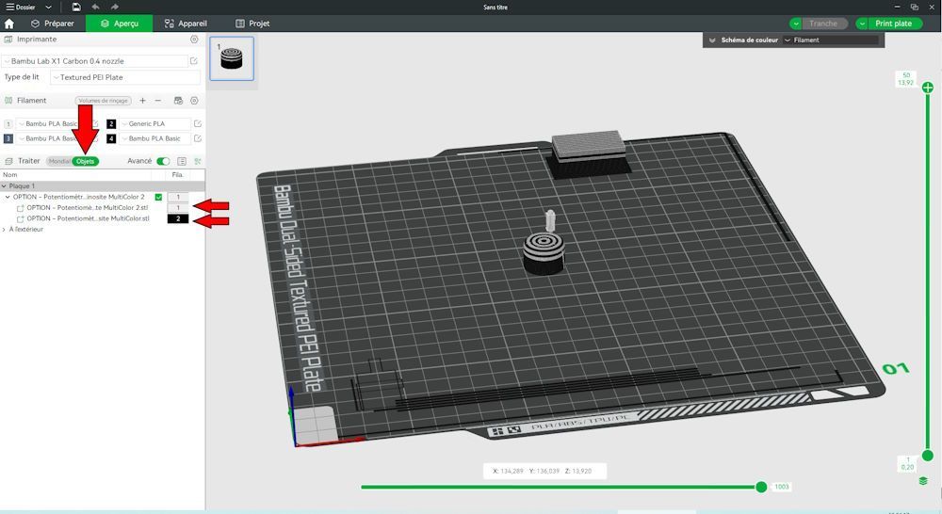The width and height of the screenshot is (942, 514).
Task: Click filament 3 color swatch
Action: coord(8,138)
